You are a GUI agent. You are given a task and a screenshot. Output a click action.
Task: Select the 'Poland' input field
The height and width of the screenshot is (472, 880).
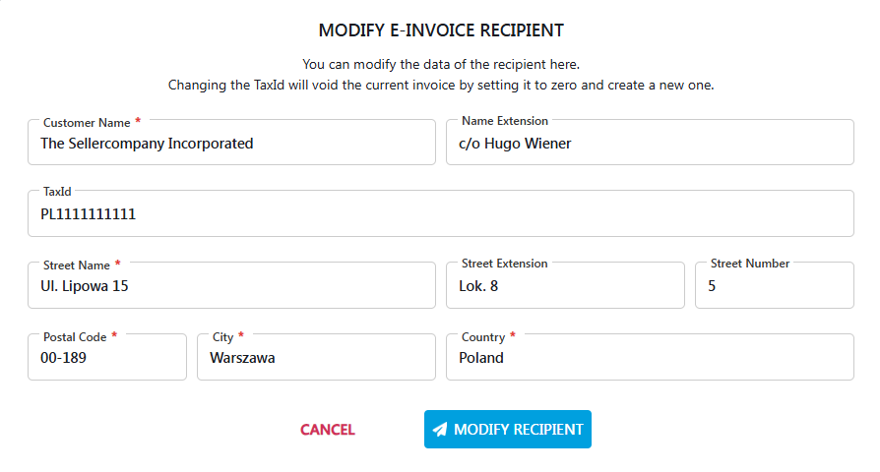[650, 358]
